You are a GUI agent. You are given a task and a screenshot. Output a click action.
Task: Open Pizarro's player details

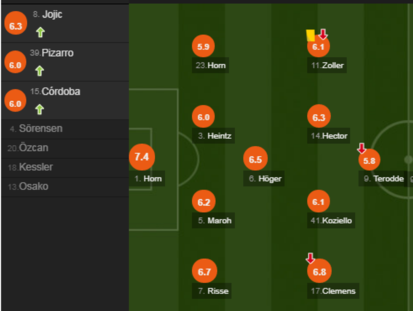[57, 53]
